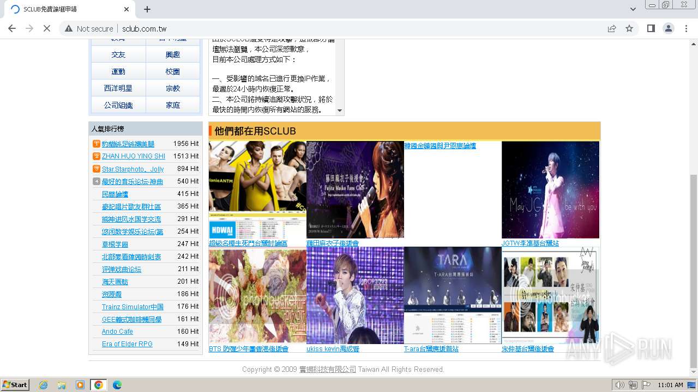
Task: Open T-ara台灣應援首站 caption link
Action: pos(431,348)
